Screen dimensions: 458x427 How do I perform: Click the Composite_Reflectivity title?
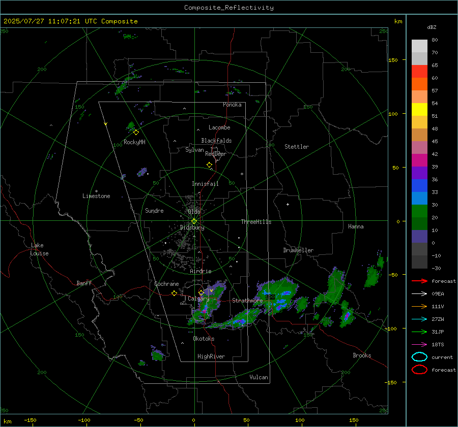(228, 8)
